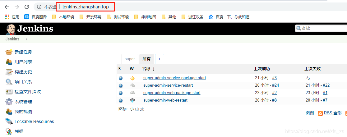Click the 检查文件指纹 icon
This screenshot has width=347, height=137.
pos(9,92)
